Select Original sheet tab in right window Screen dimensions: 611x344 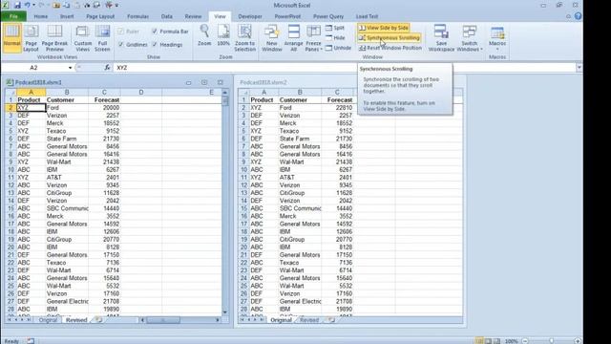281,320
